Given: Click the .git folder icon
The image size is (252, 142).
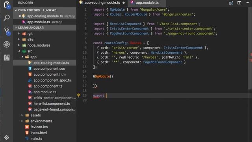Looking at the screenshot, I should 24,34.
